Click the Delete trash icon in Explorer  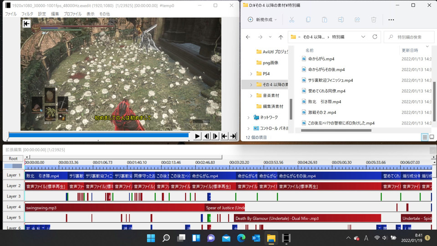coord(374,20)
